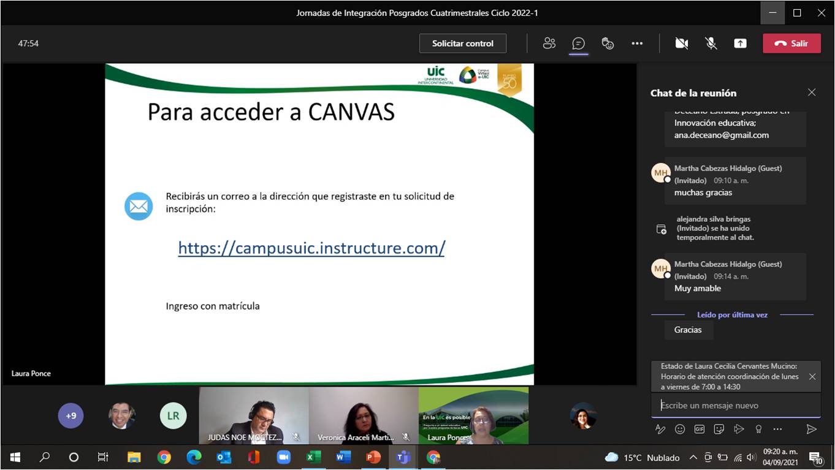The height and width of the screenshot is (470, 835).
Task: Click the envelope icon on the slide
Action: tap(139, 206)
